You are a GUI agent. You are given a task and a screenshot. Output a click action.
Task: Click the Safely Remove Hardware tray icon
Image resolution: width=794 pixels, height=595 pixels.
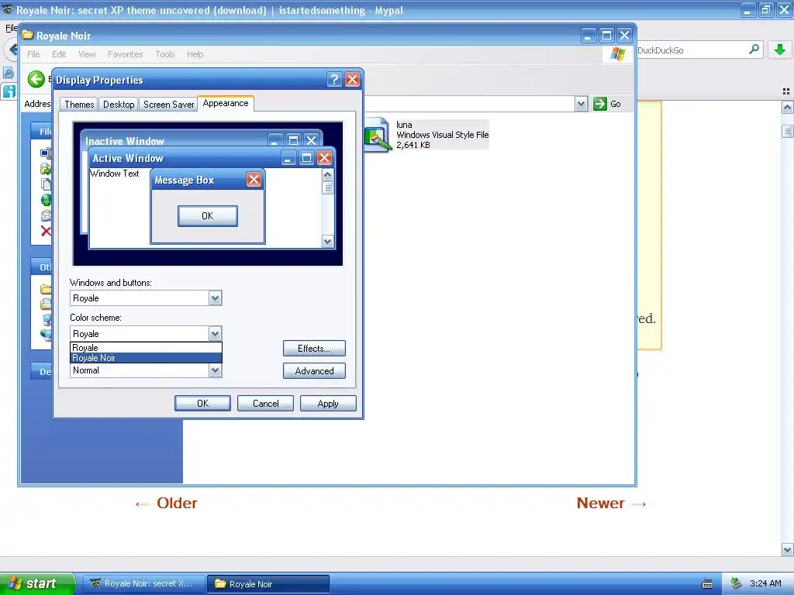737,583
